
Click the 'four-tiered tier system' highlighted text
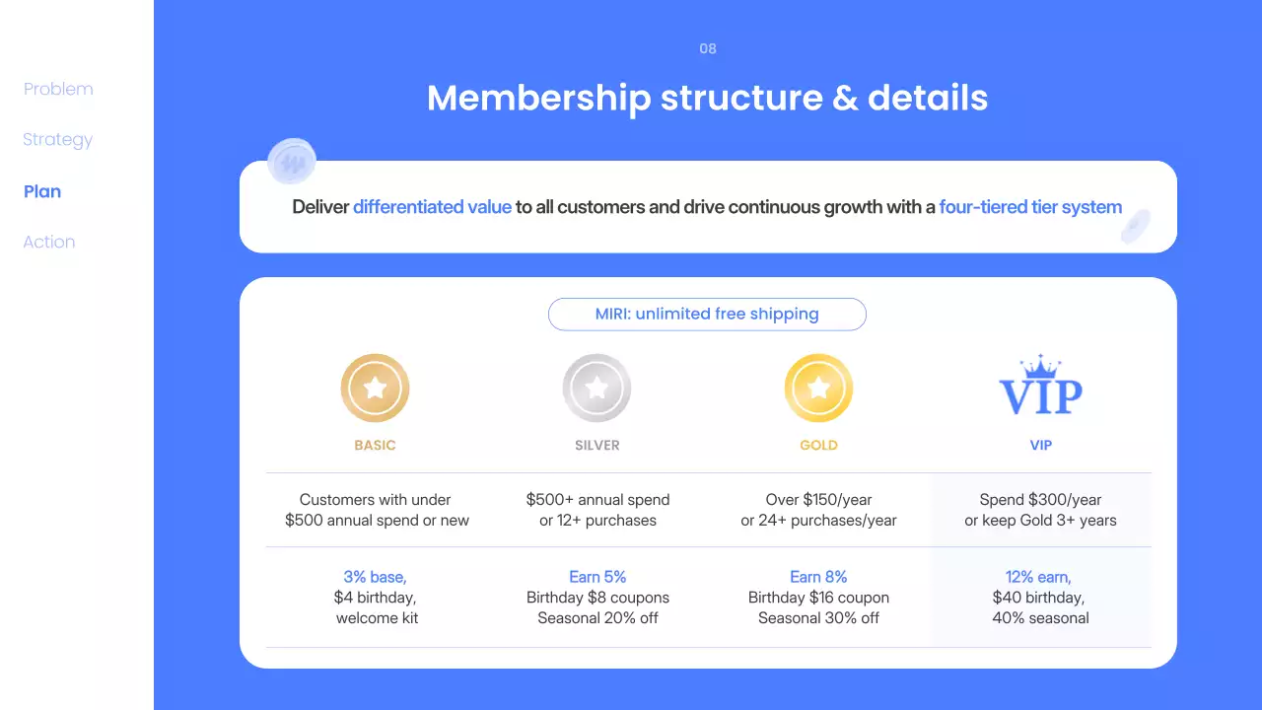pyautogui.click(x=1030, y=207)
